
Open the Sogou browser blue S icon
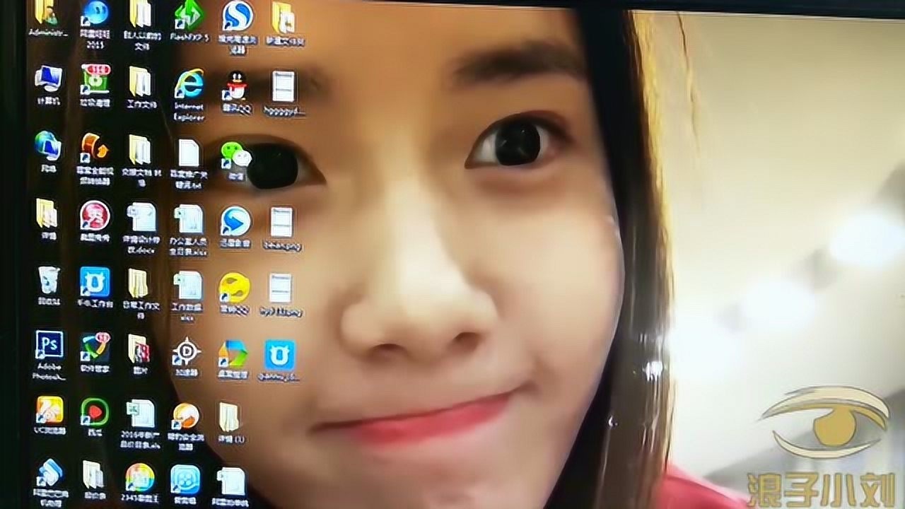(x=237, y=16)
